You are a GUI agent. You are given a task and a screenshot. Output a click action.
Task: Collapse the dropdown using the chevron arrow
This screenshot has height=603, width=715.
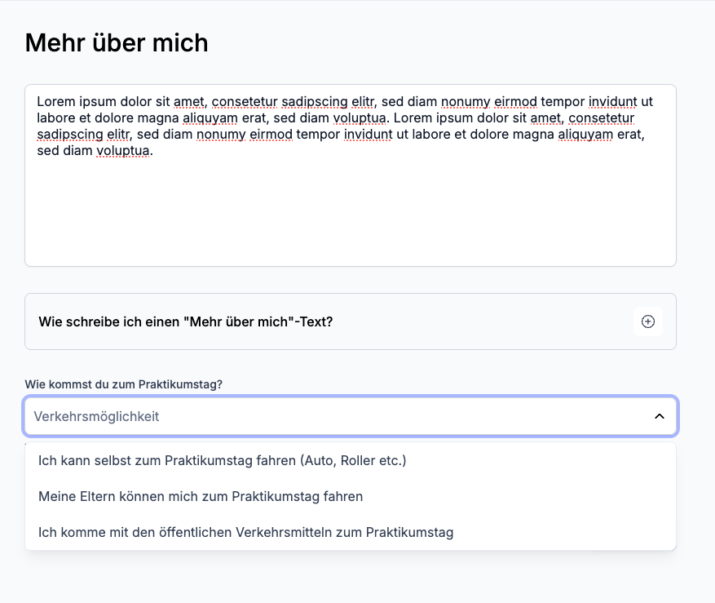click(659, 416)
